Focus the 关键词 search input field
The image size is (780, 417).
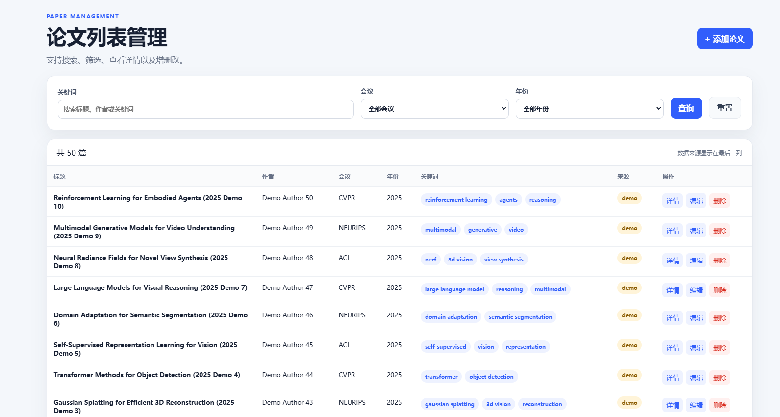(x=206, y=109)
